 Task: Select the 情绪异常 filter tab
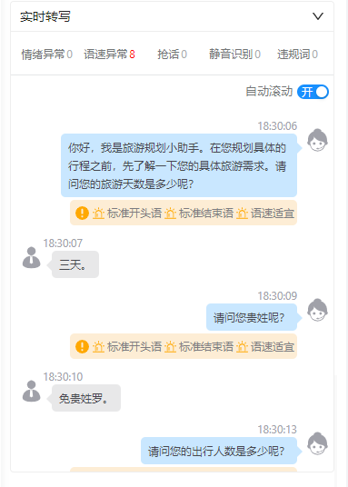pos(46,55)
